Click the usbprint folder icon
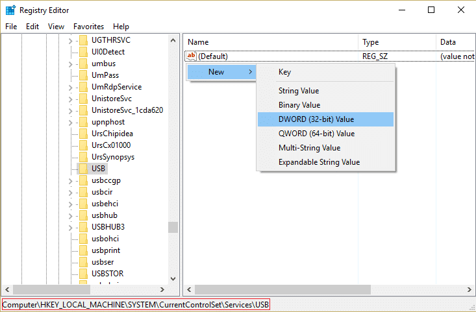The width and height of the screenshot is (476, 312). click(83, 250)
